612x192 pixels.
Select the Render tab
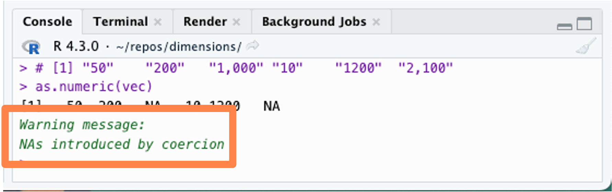click(x=205, y=22)
